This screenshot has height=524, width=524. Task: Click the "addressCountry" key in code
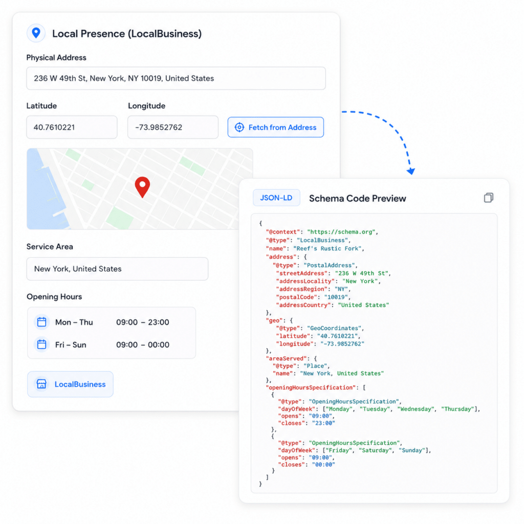(x=303, y=305)
